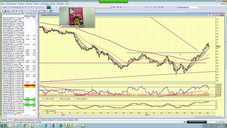Click the НЛМК ао [Volume] legend label
This screenshot has width=227, height=128.
[65, 99]
